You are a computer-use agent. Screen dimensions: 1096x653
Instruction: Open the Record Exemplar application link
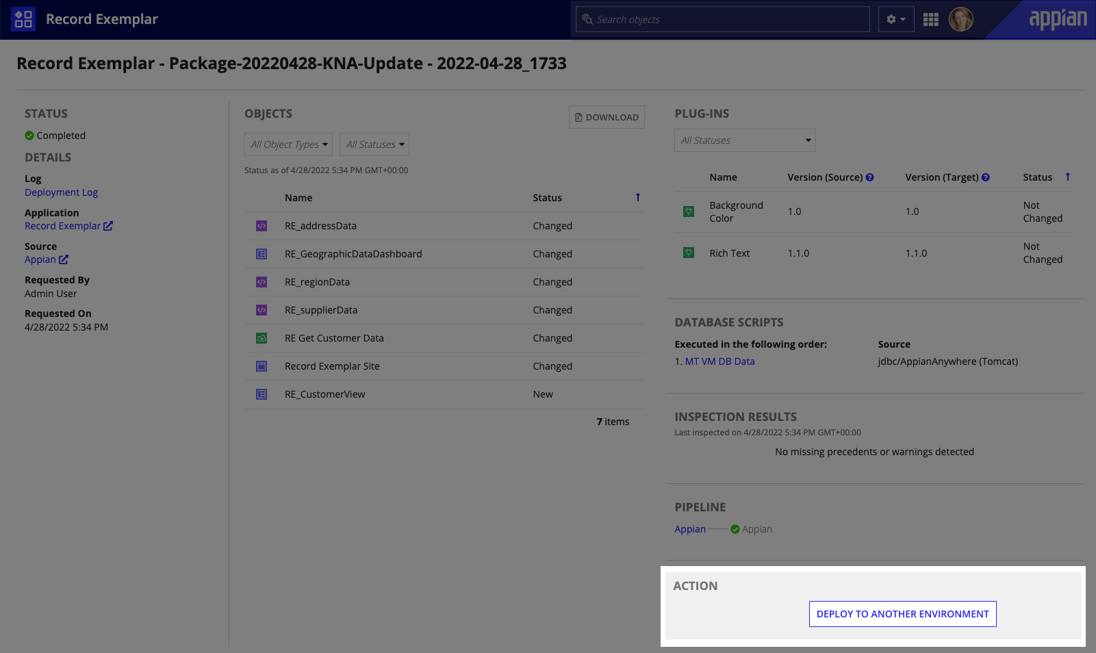(x=62, y=226)
